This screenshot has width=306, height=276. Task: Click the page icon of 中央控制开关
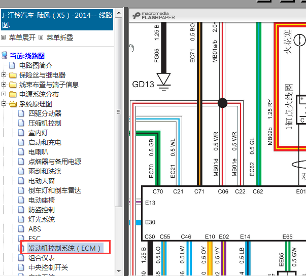[x=21, y=267]
